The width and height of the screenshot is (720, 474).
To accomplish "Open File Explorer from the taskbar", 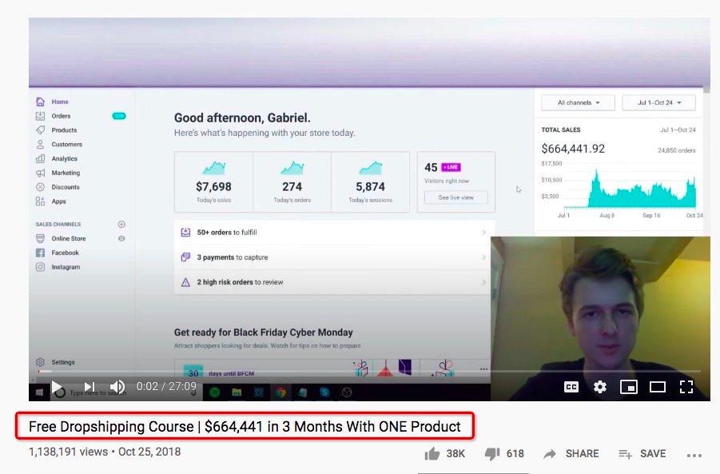I will click(237, 392).
